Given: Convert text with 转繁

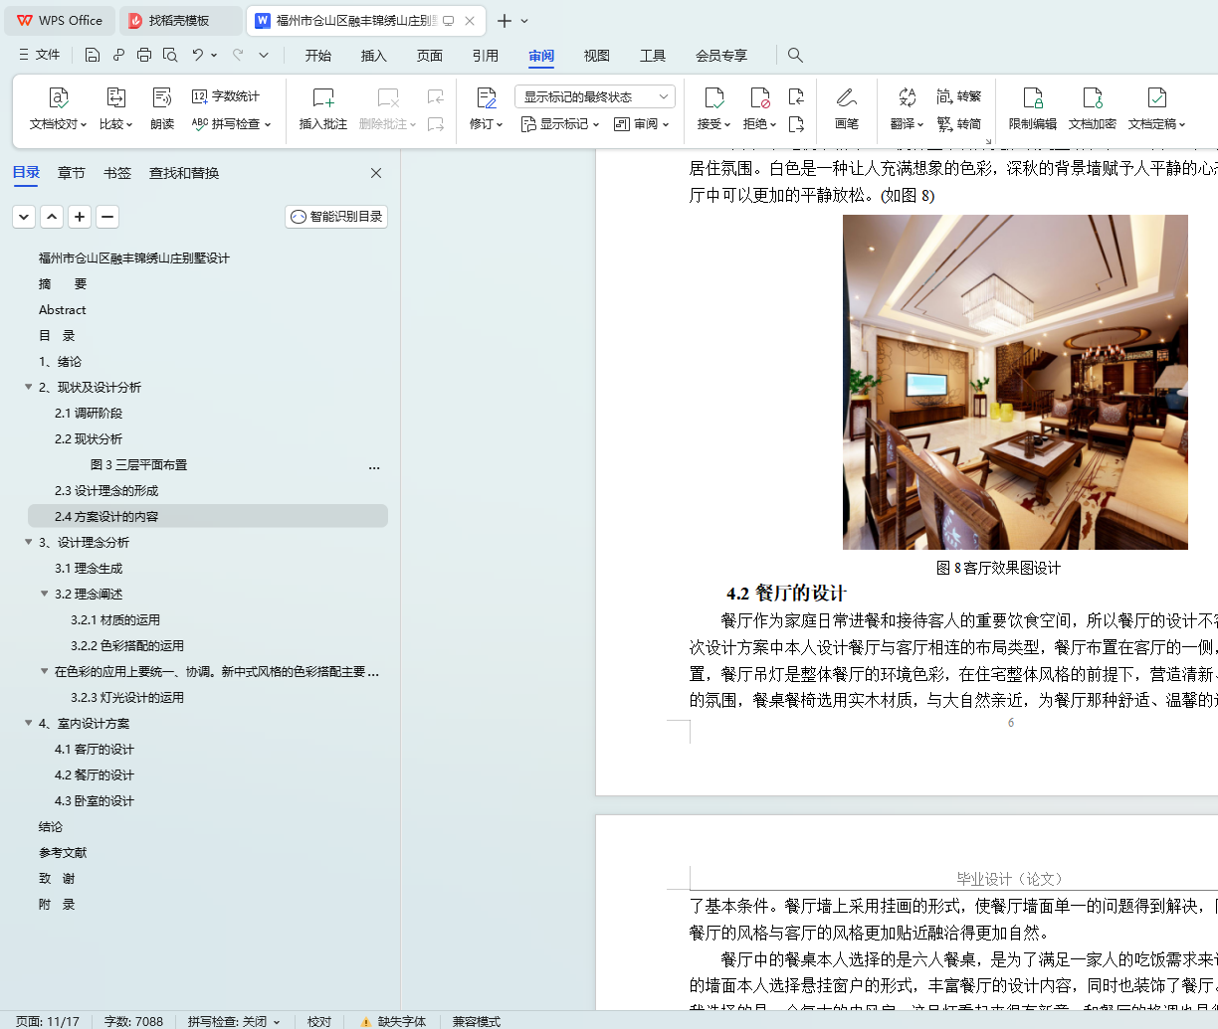Looking at the screenshot, I should pos(959,96).
